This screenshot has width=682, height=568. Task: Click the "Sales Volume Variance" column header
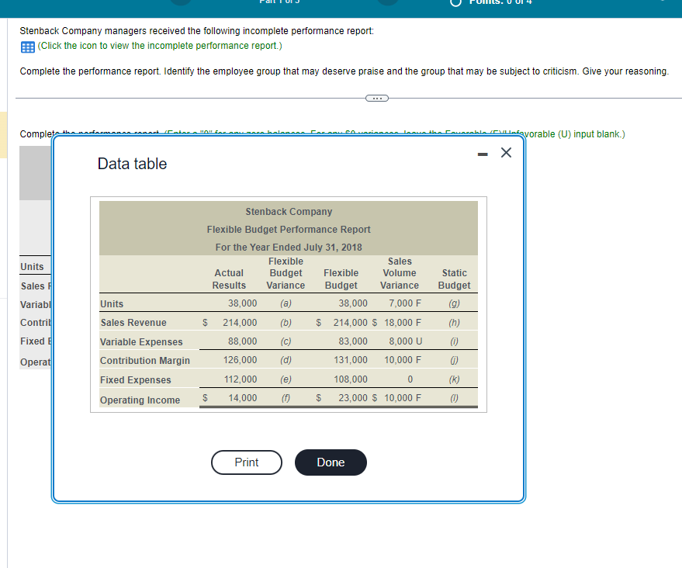coord(400,272)
